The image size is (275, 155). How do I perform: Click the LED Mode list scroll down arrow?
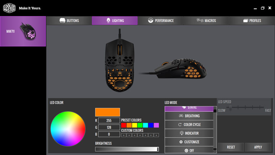[215, 151]
